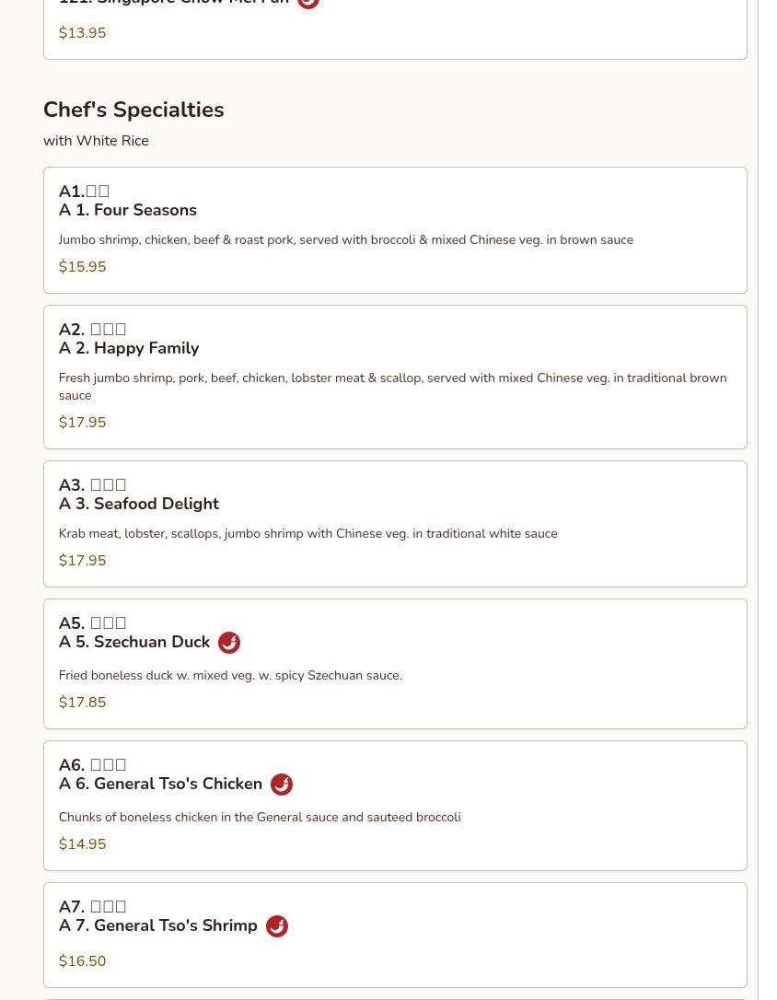This screenshot has width=777, height=1000.
Task: Click the $17.85 Szechuan Duck price
Action: click(x=82, y=703)
